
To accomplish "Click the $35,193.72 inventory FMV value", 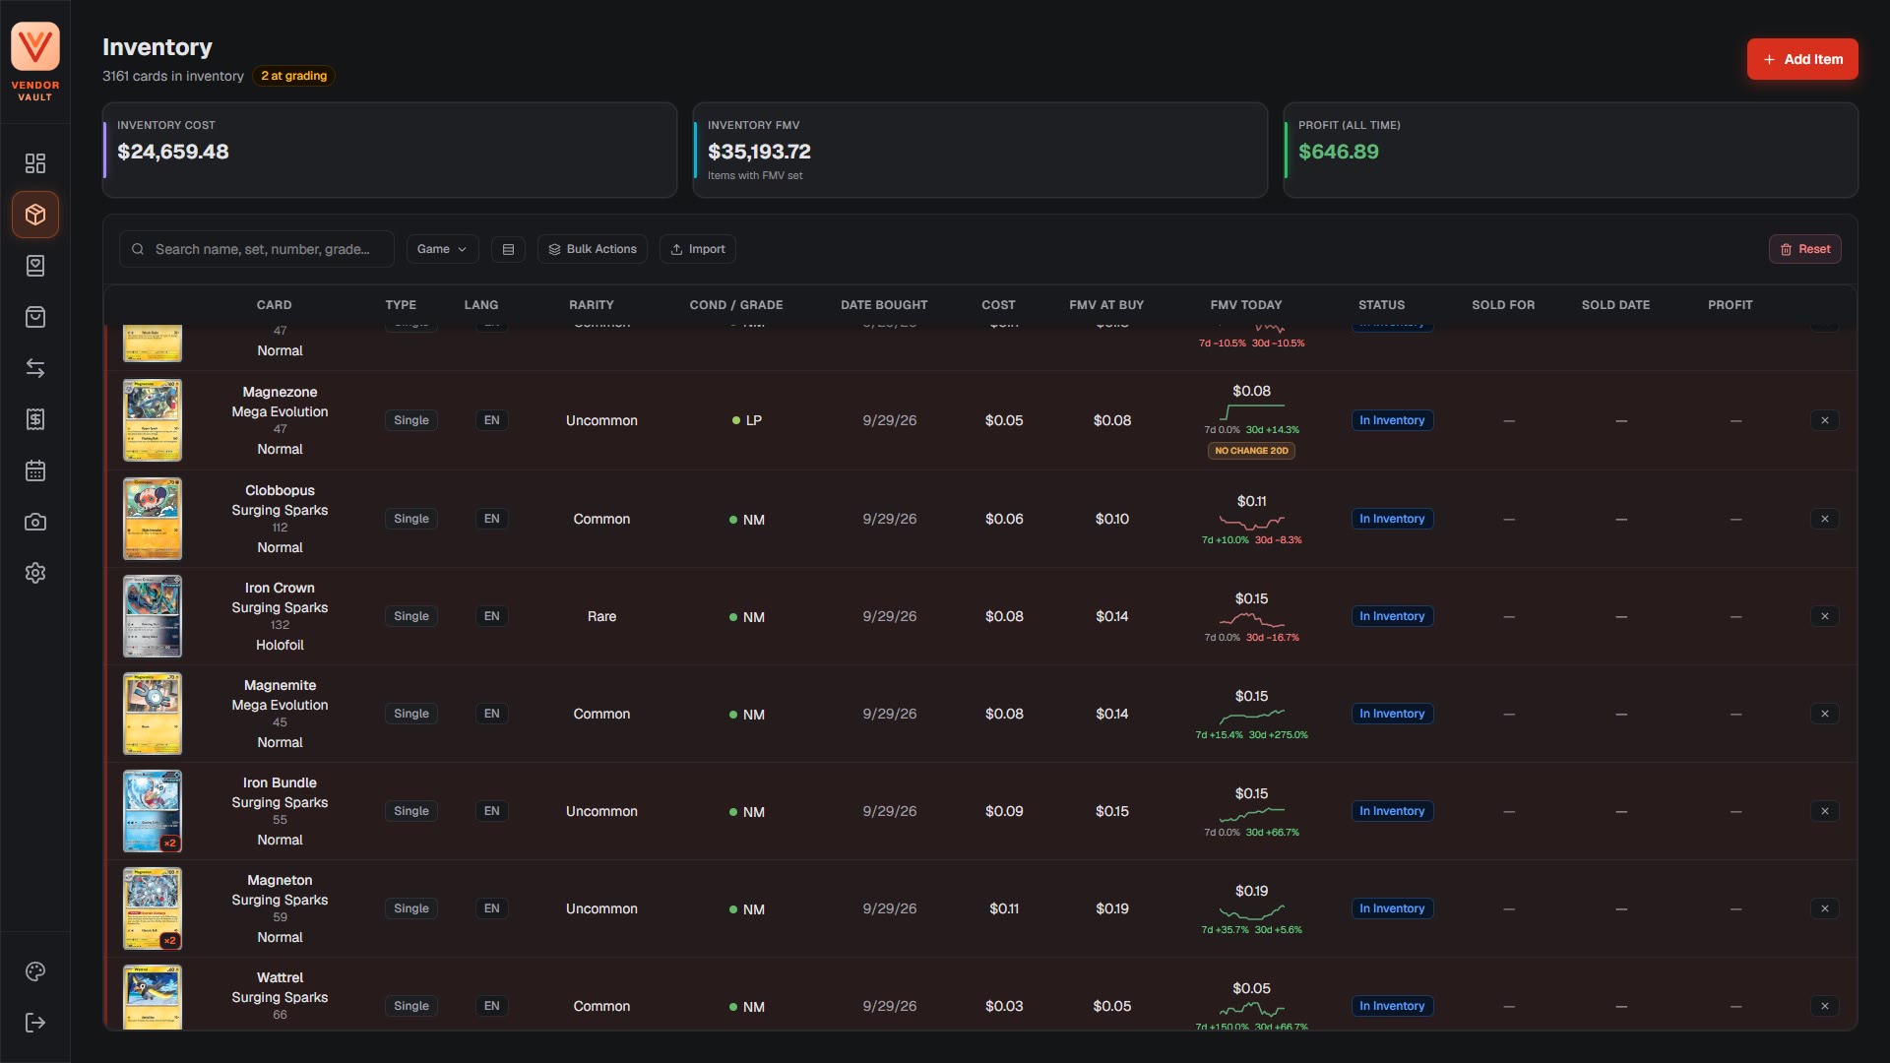I will tap(759, 152).
